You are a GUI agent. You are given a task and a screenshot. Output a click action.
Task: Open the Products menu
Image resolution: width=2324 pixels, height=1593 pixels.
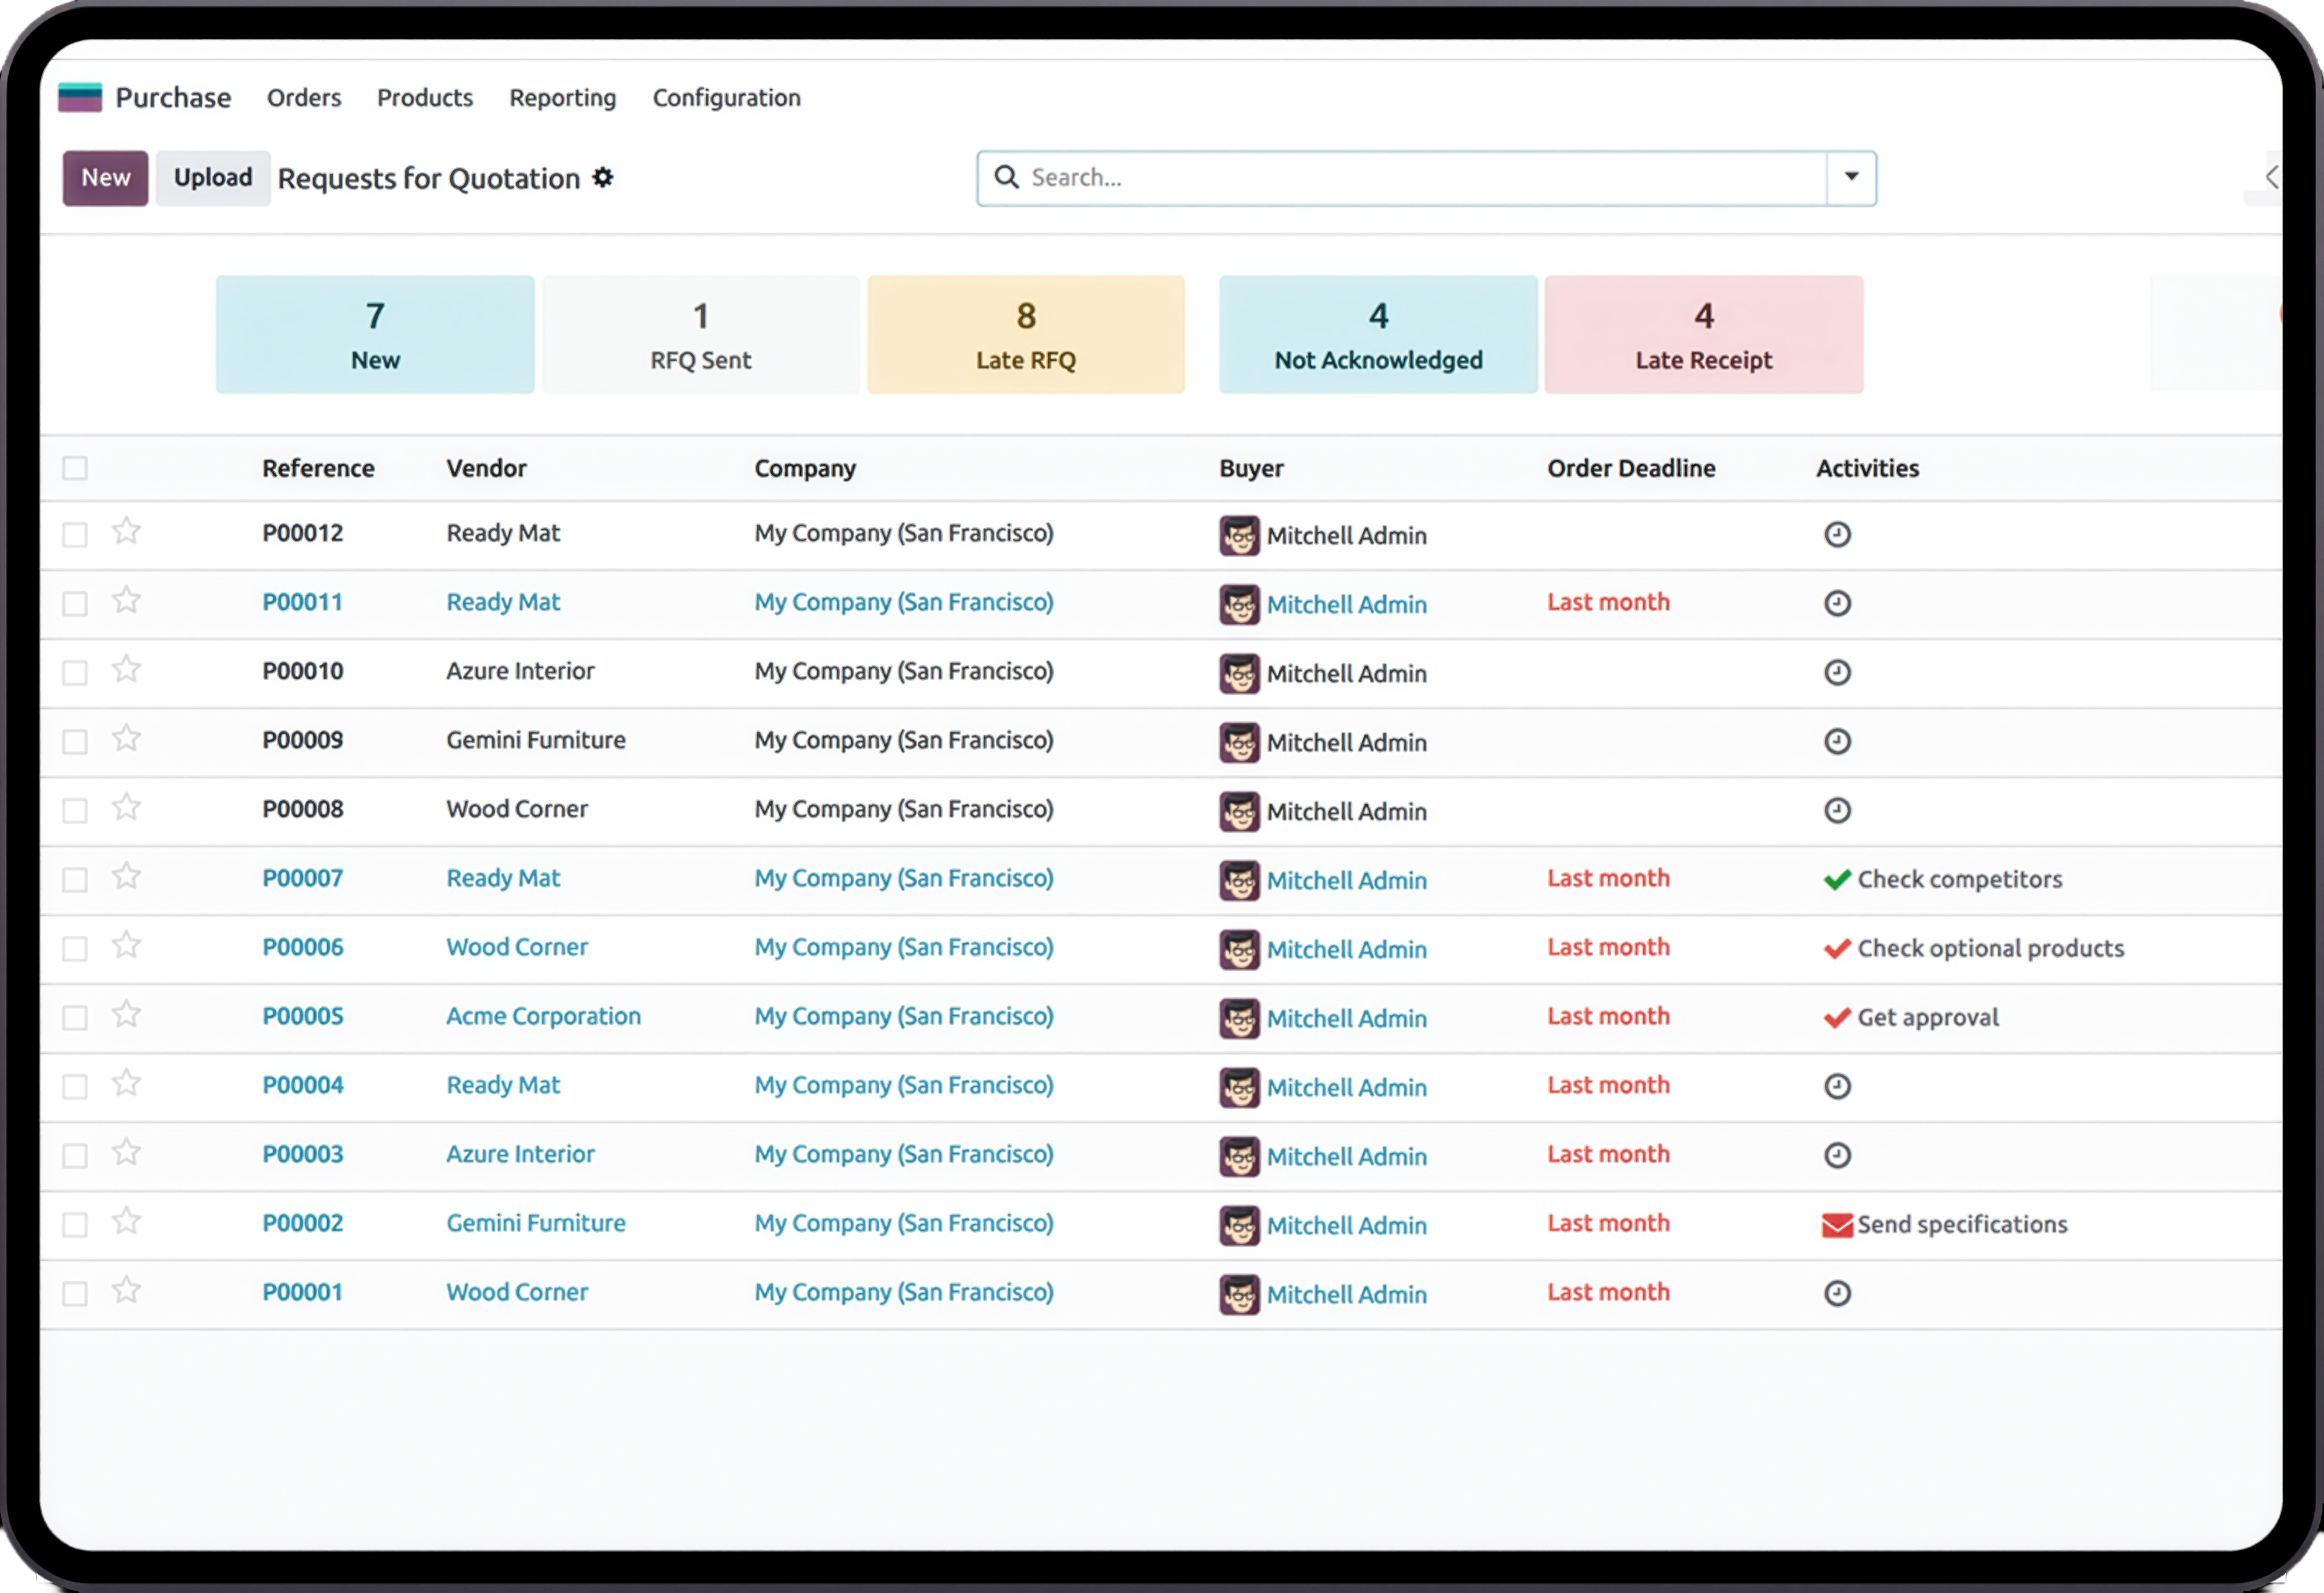tap(425, 98)
